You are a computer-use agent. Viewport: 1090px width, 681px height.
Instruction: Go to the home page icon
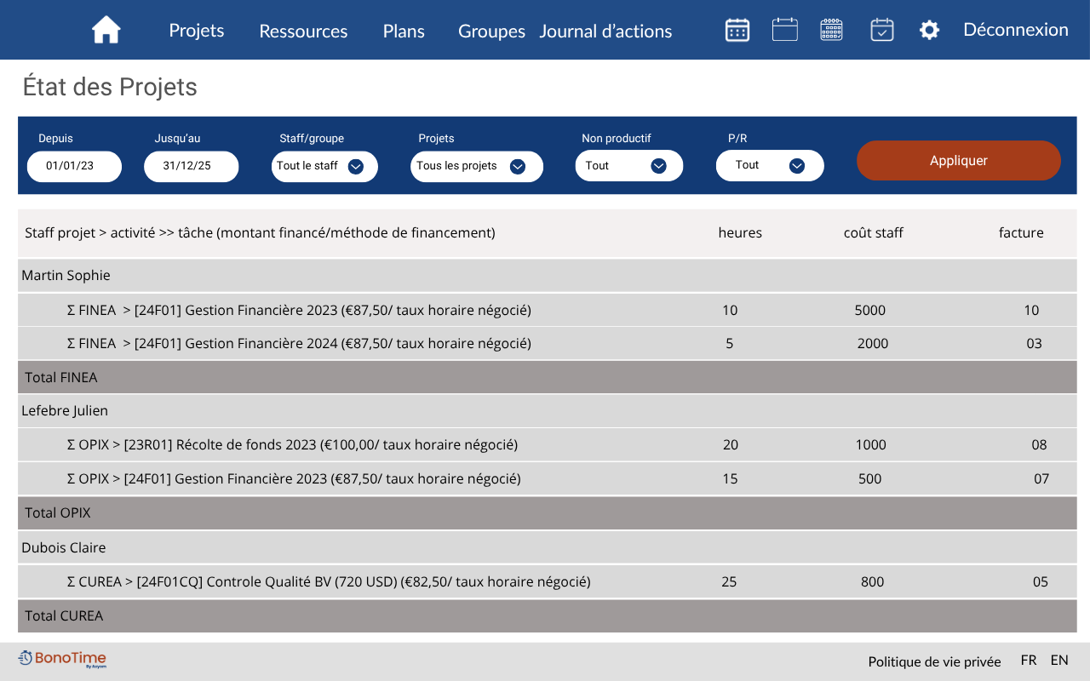[106, 30]
